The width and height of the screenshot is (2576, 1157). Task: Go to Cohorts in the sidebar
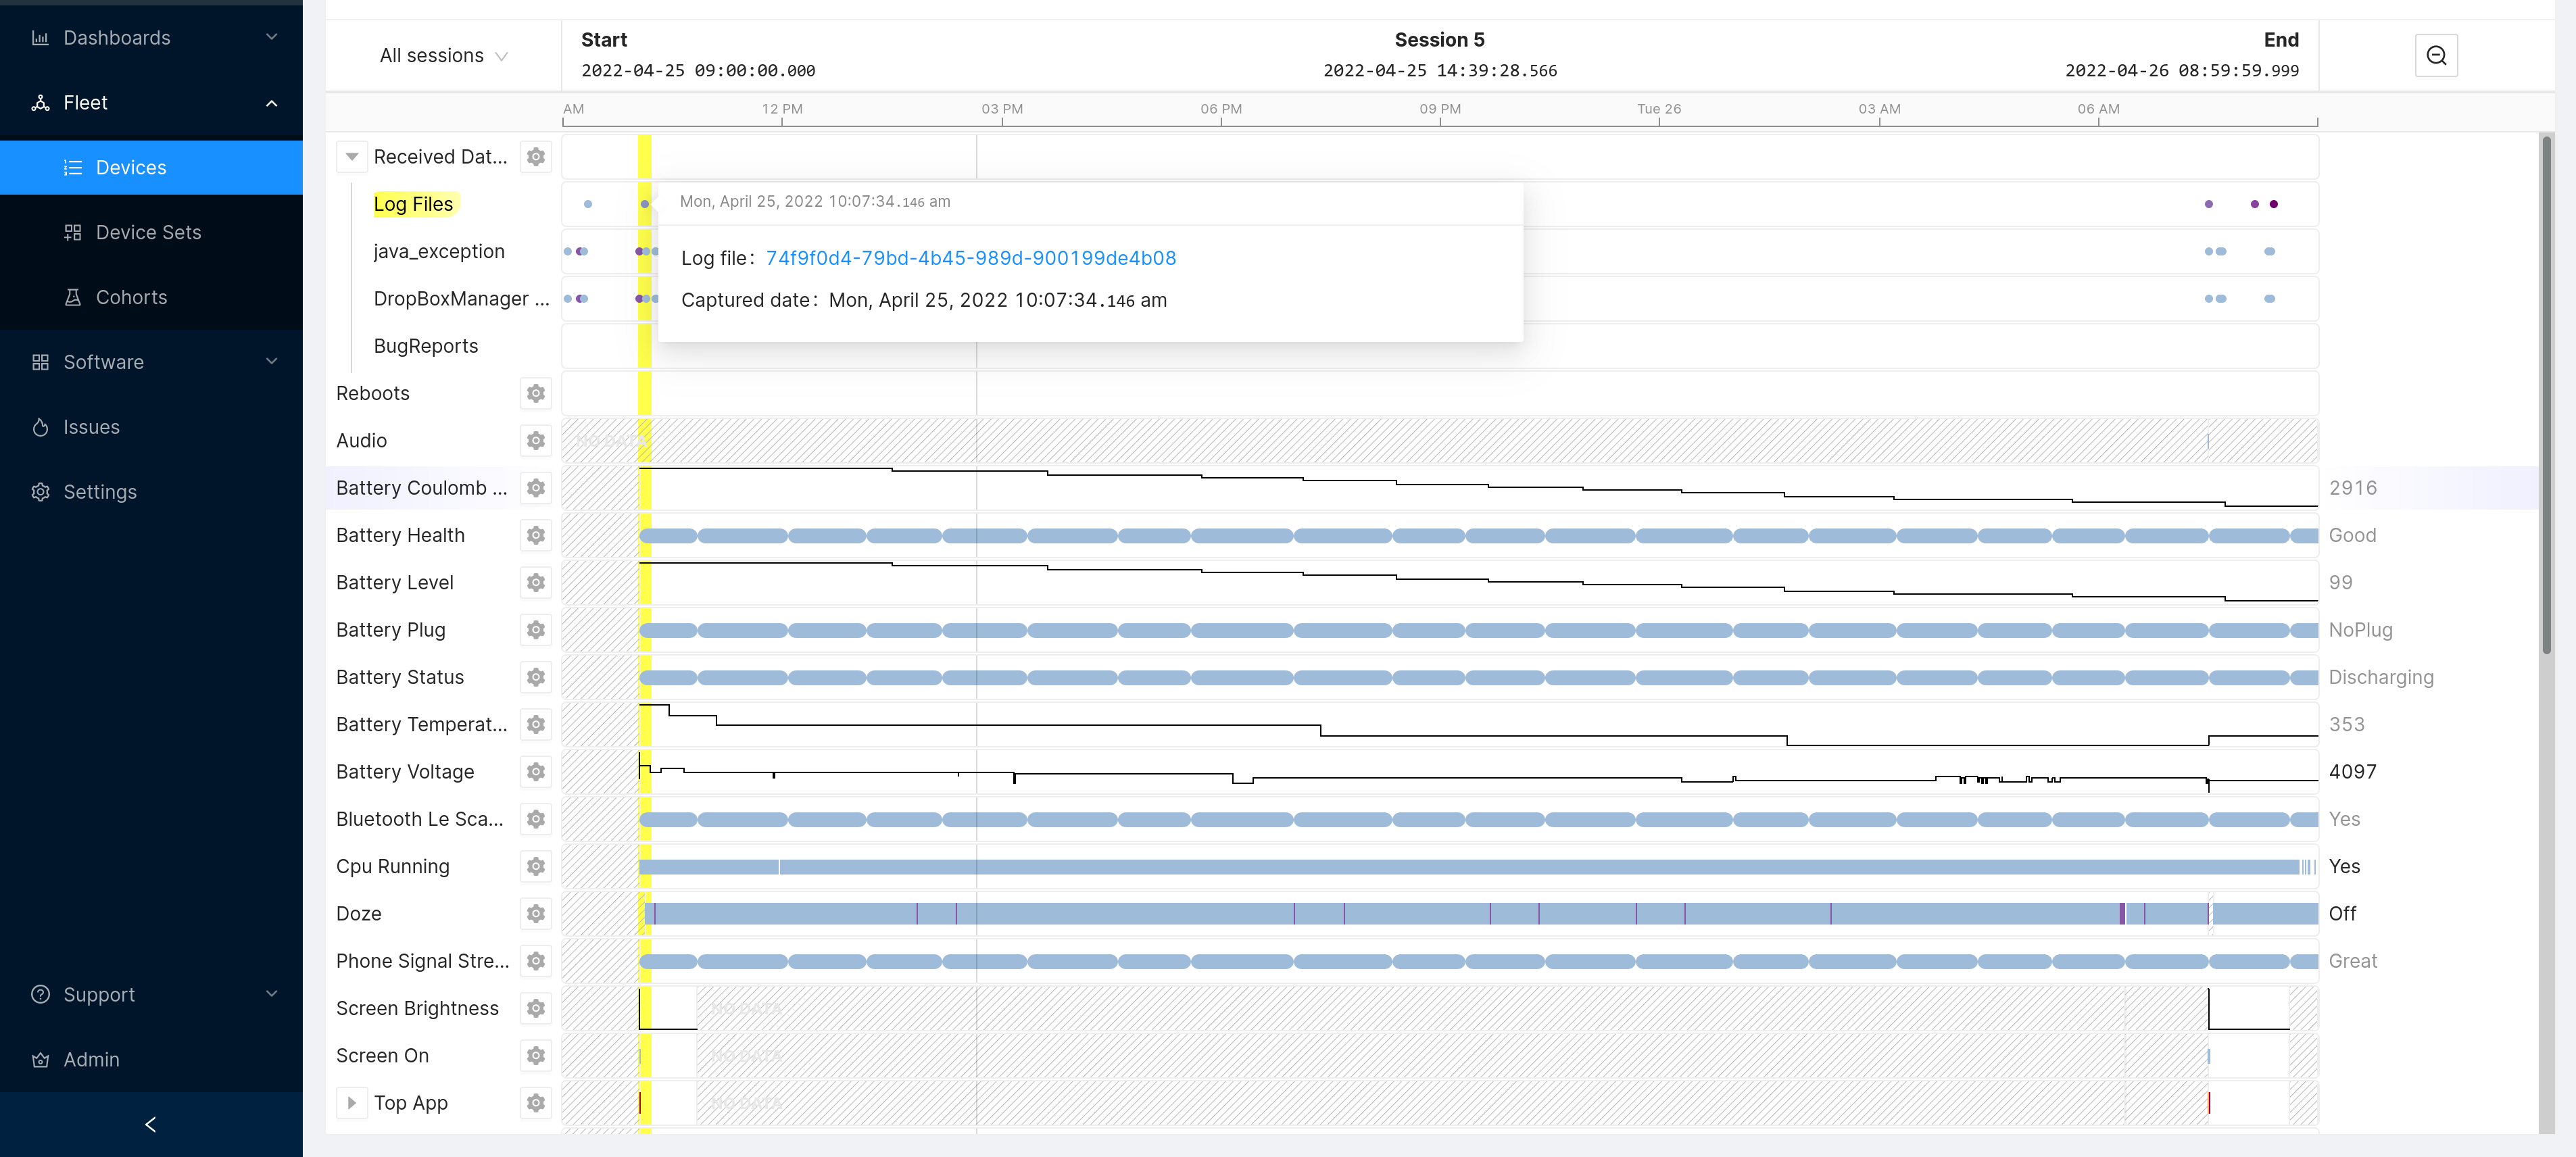click(x=131, y=297)
